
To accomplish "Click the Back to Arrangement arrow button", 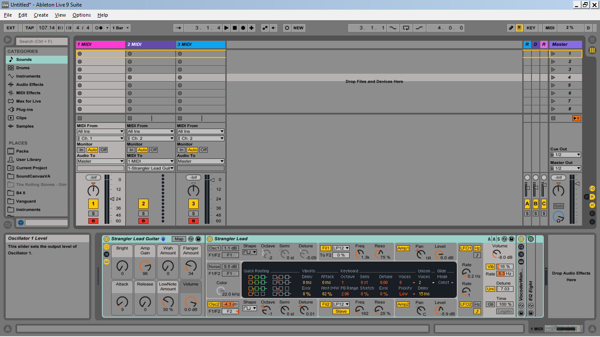I will (x=273, y=28).
